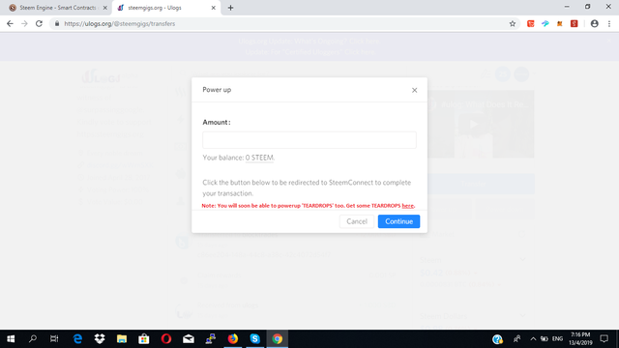Reload the current page
619x348 pixels.
click(39, 23)
